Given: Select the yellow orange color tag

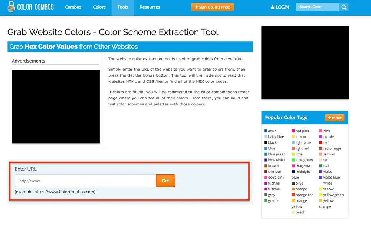Looking at the screenshot, I should coord(326,203).
